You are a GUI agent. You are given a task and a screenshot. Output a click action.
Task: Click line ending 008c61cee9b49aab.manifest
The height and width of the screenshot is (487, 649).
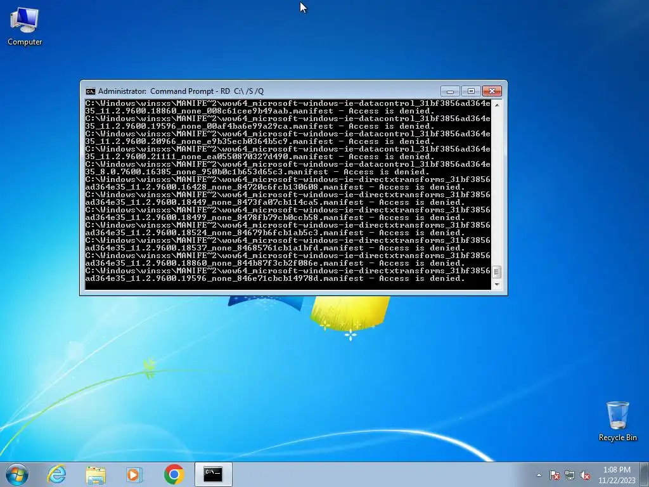[260, 111]
